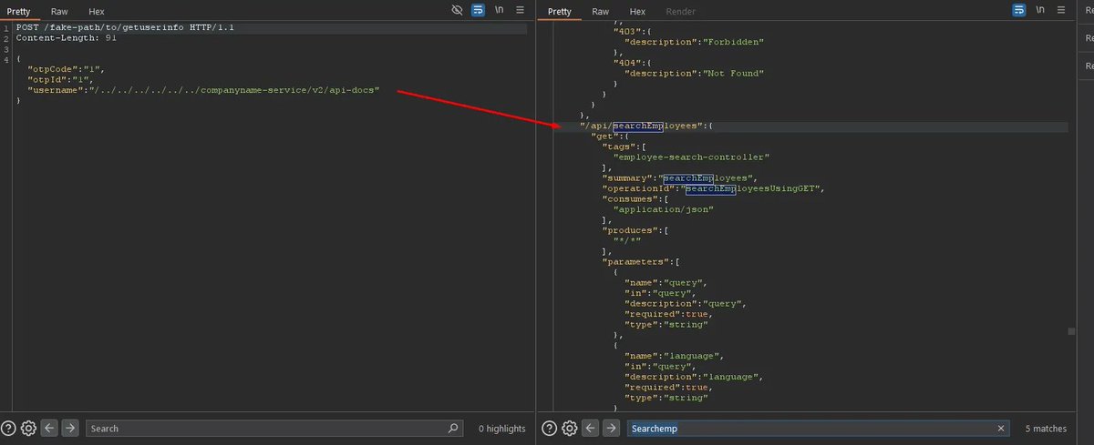
Task: Open the Render tab in response panel
Action: [x=680, y=12]
